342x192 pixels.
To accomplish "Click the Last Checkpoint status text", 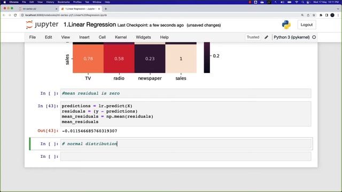I will pos(151,25).
